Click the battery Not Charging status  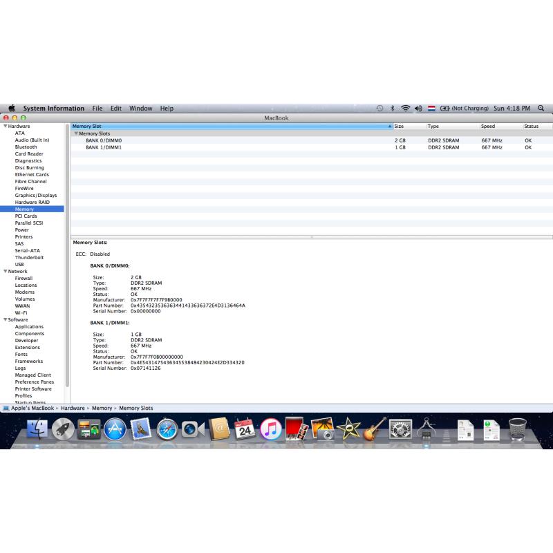pos(464,108)
